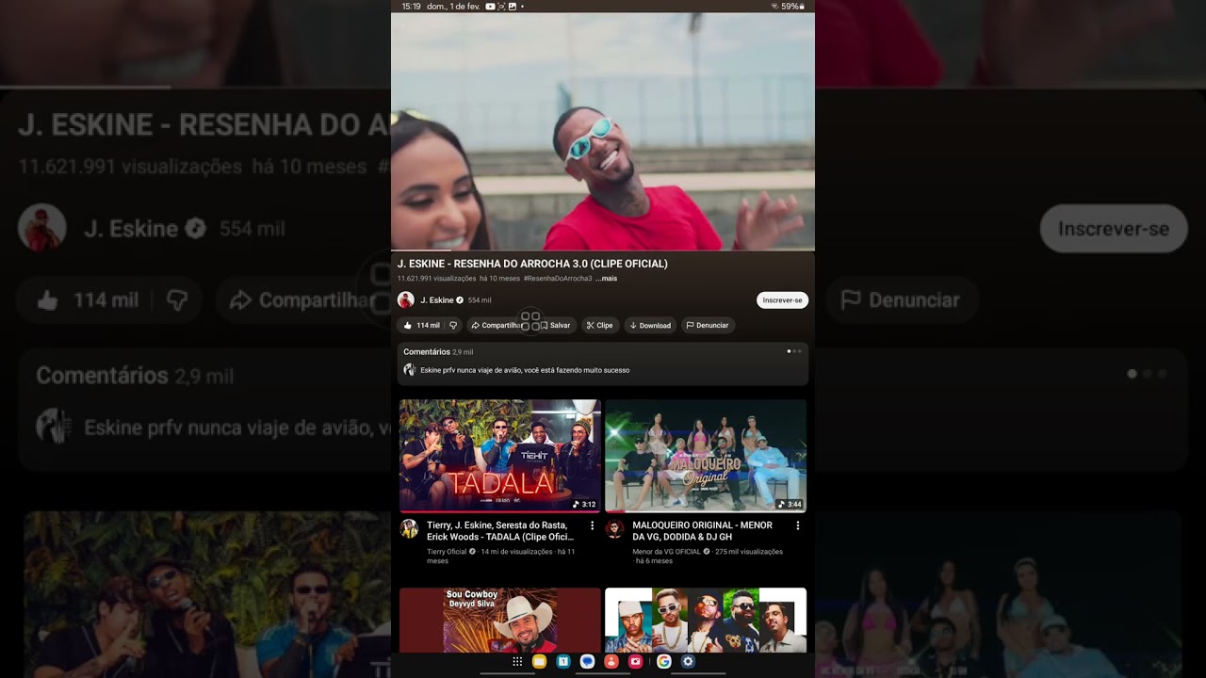Open Menor da VG OFICIAL avatar
Screen dimensions: 1206x678
click(x=614, y=528)
